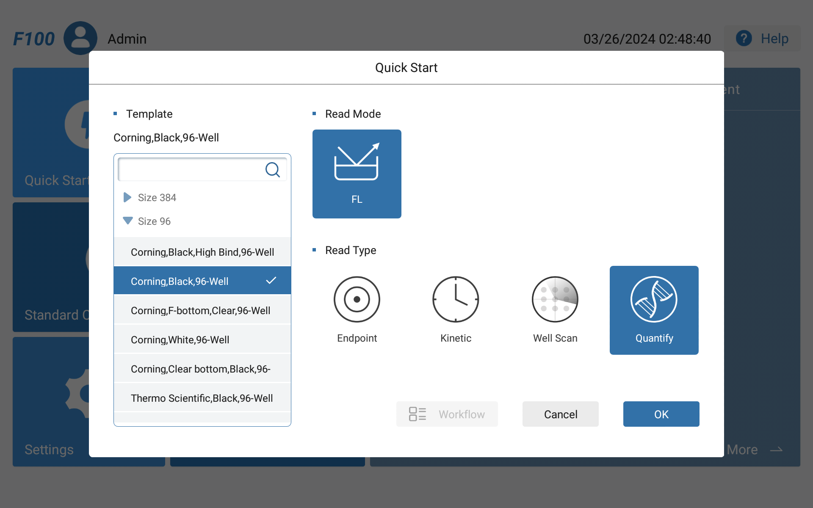Select the FL read mode tile
This screenshot has height=508, width=813.
(357, 174)
